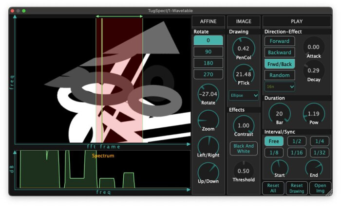Open the Ellipse shape dropdown
The width and height of the screenshot is (341, 206).
click(244, 95)
